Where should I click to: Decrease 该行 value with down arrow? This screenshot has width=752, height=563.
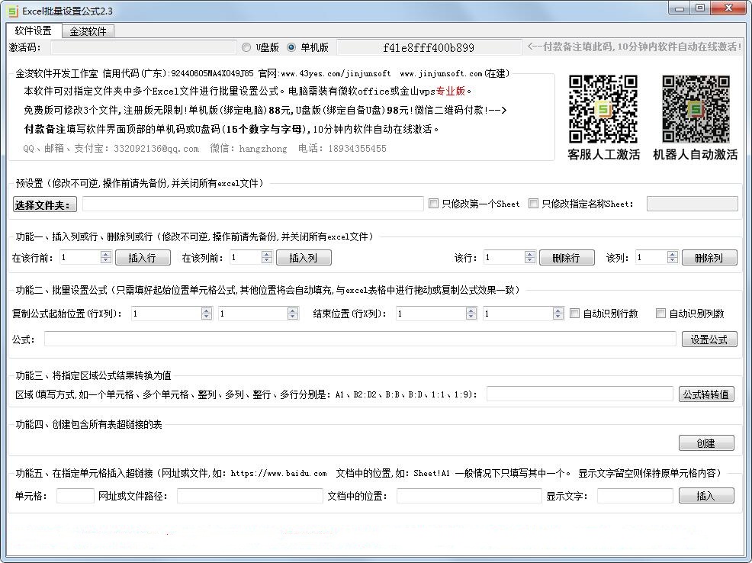click(x=530, y=261)
